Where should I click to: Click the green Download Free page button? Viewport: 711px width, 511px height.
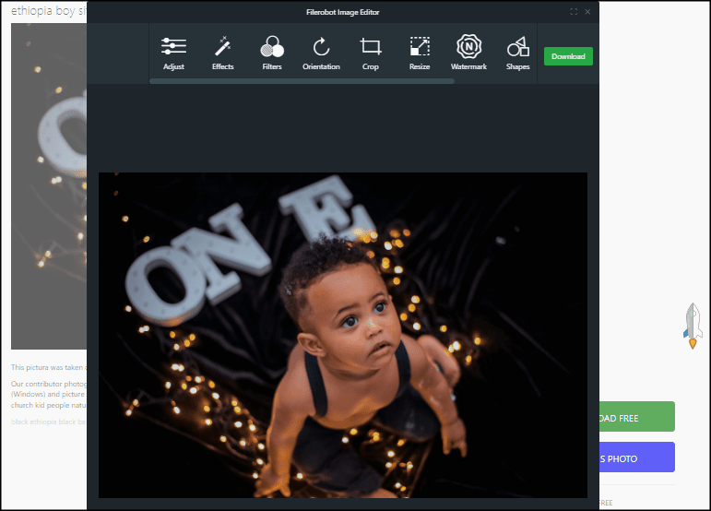(636, 417)
